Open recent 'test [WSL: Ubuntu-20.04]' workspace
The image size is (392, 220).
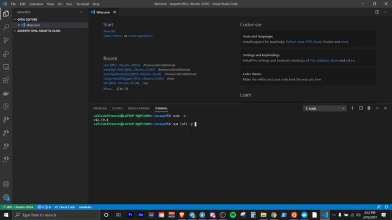(x=122, y=65)
